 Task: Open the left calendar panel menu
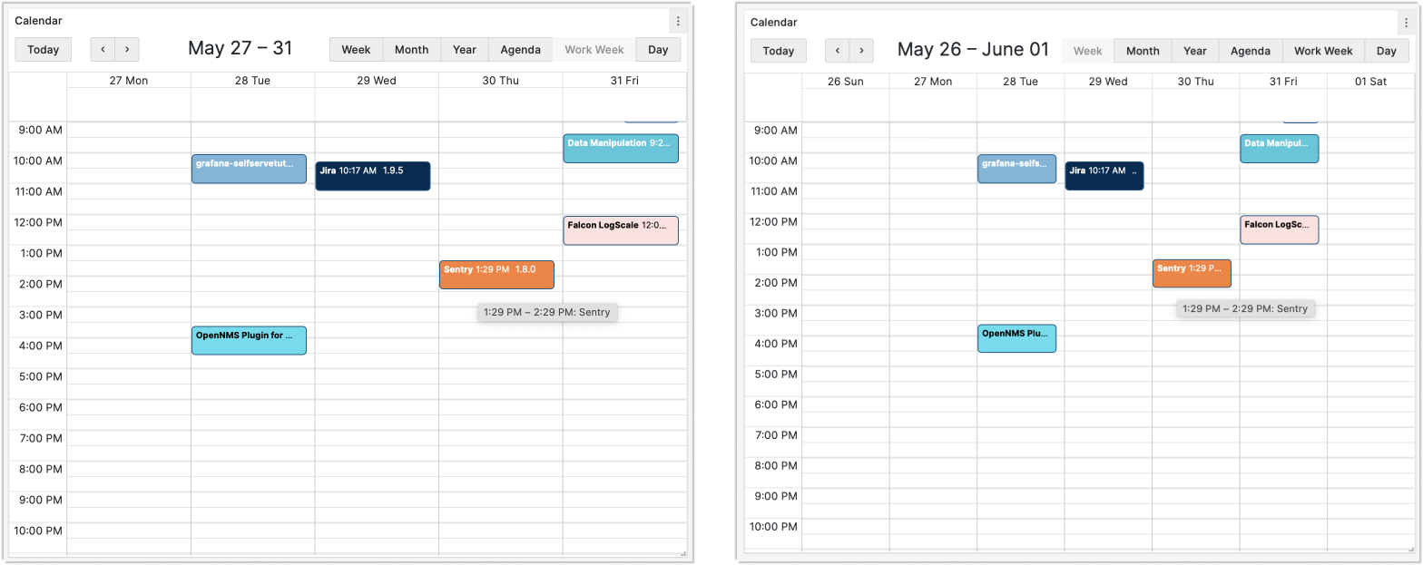[678, 20]
